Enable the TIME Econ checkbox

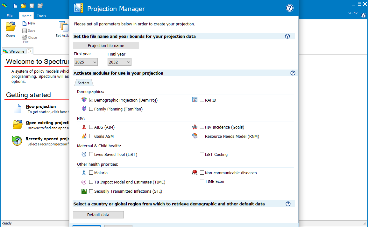(202, 181)
